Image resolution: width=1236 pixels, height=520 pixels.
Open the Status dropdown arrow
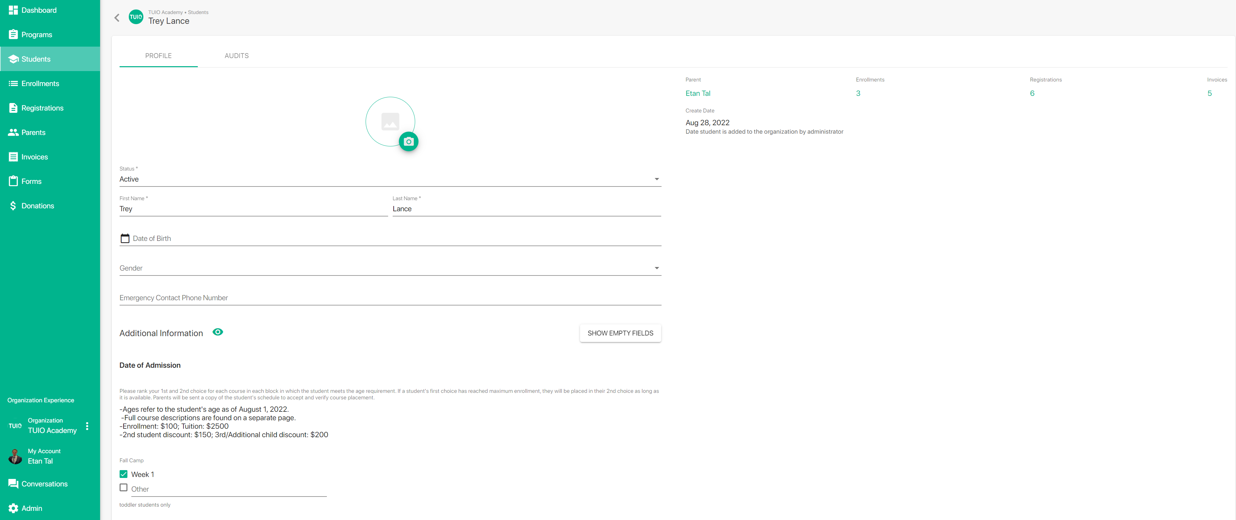[657, 179]
